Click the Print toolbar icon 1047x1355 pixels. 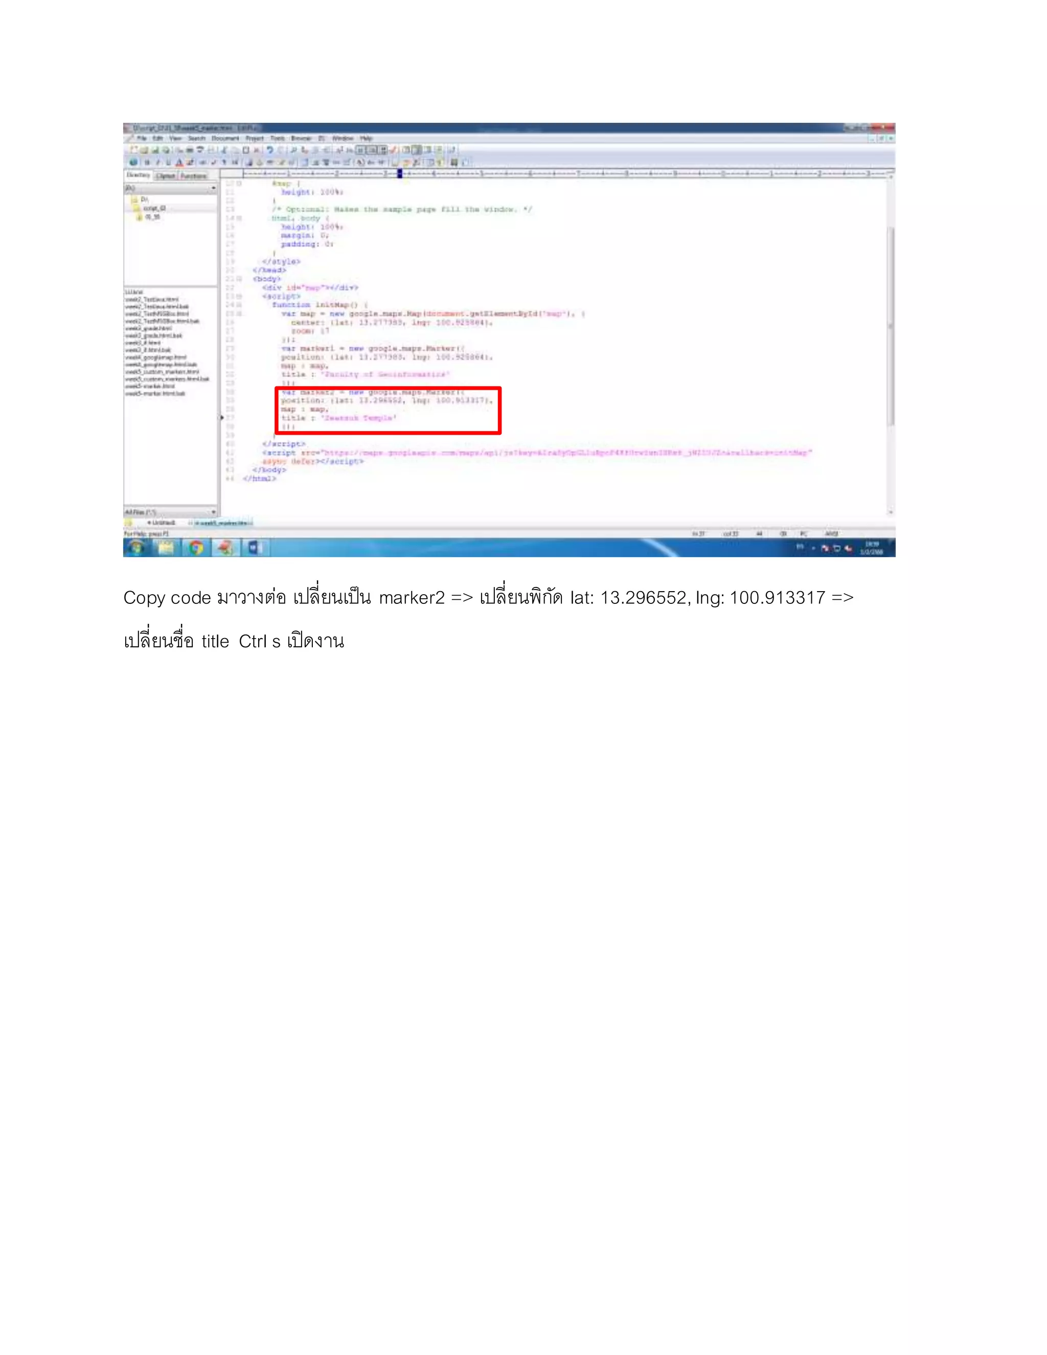189,150
